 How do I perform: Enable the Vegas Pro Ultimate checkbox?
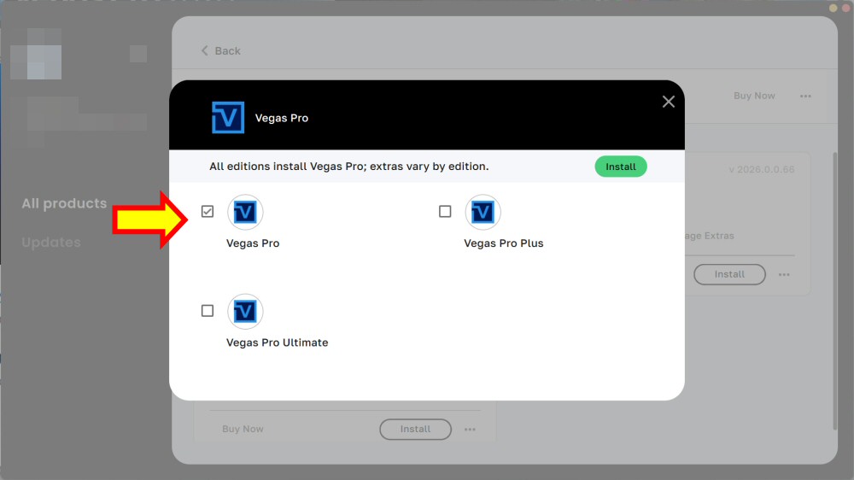point(208,311)
